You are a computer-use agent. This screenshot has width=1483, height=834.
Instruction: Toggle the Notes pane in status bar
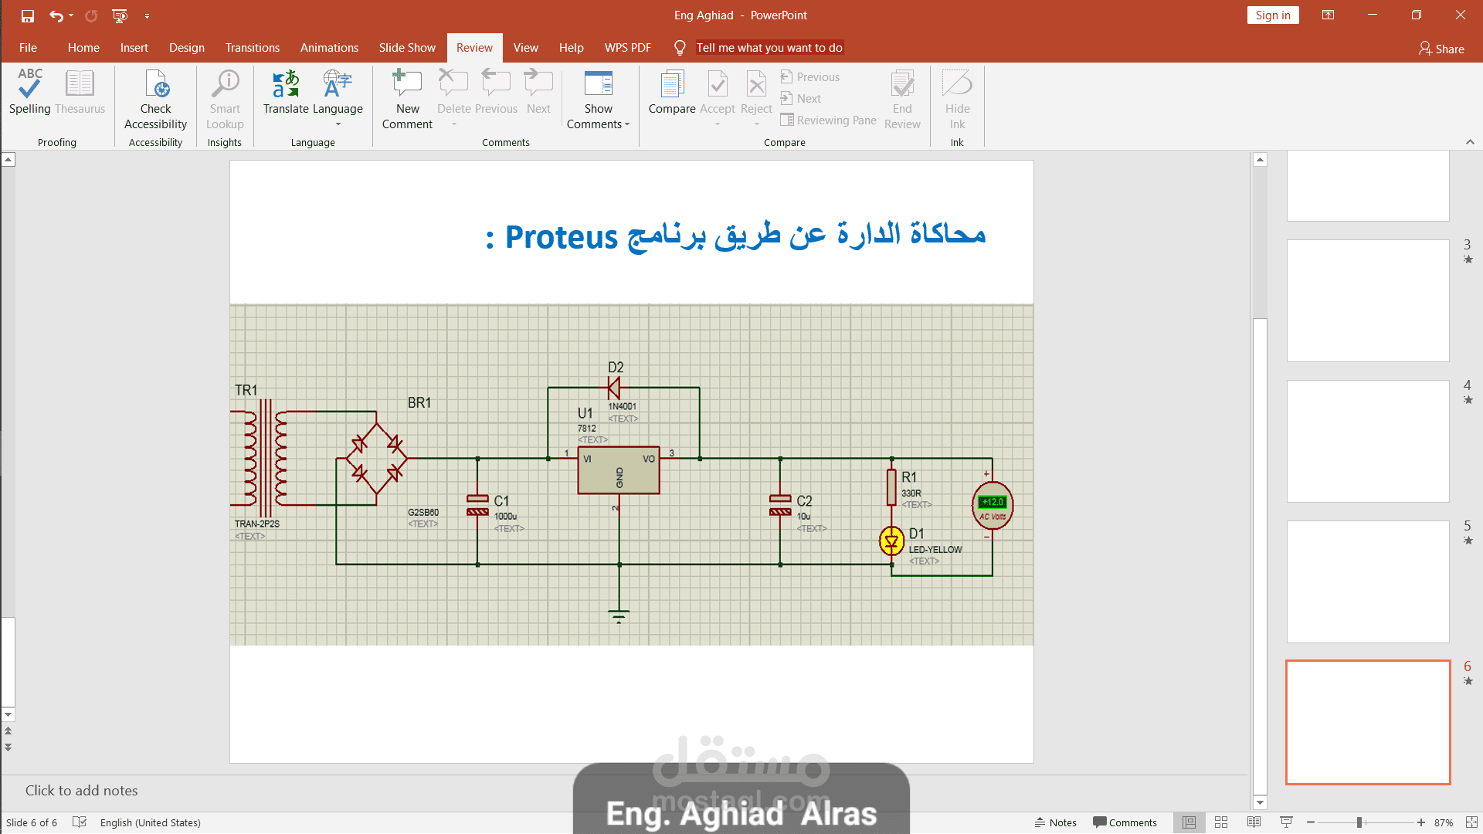click(x=1055, y=822)
